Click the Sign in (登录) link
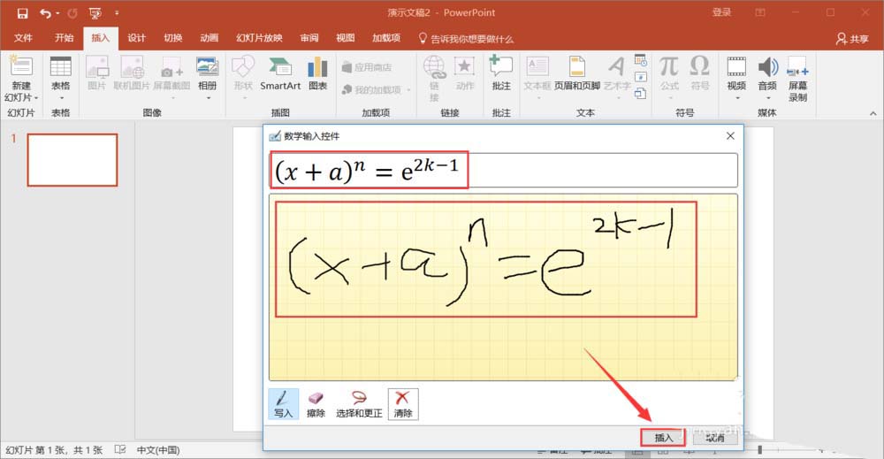The image size is (884, 459). (722, 13)
